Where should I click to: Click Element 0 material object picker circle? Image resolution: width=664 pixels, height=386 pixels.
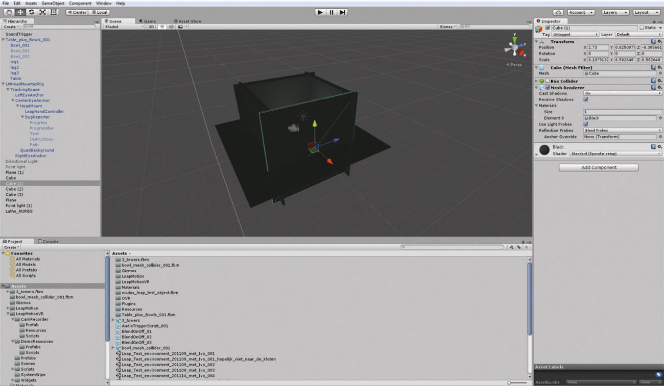[x=660, y=118]
